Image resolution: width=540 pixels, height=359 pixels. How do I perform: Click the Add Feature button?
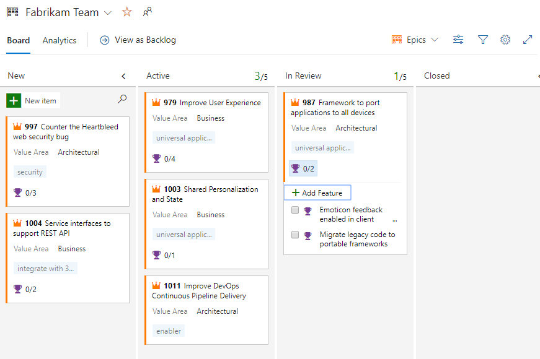[317, 192]
